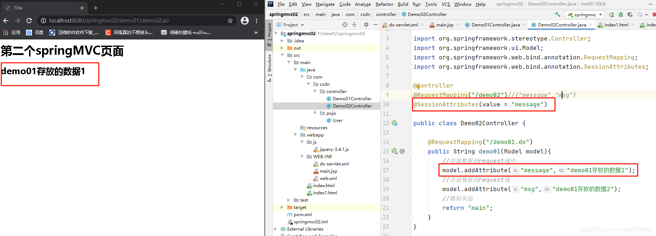Click the gutter bean icon on line 15

395,151
